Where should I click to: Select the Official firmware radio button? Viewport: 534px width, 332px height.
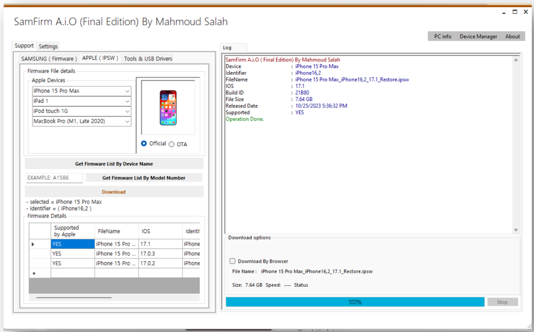tap(144, 143)
